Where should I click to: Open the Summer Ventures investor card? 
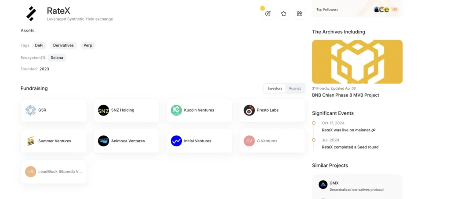click(54, 141)
